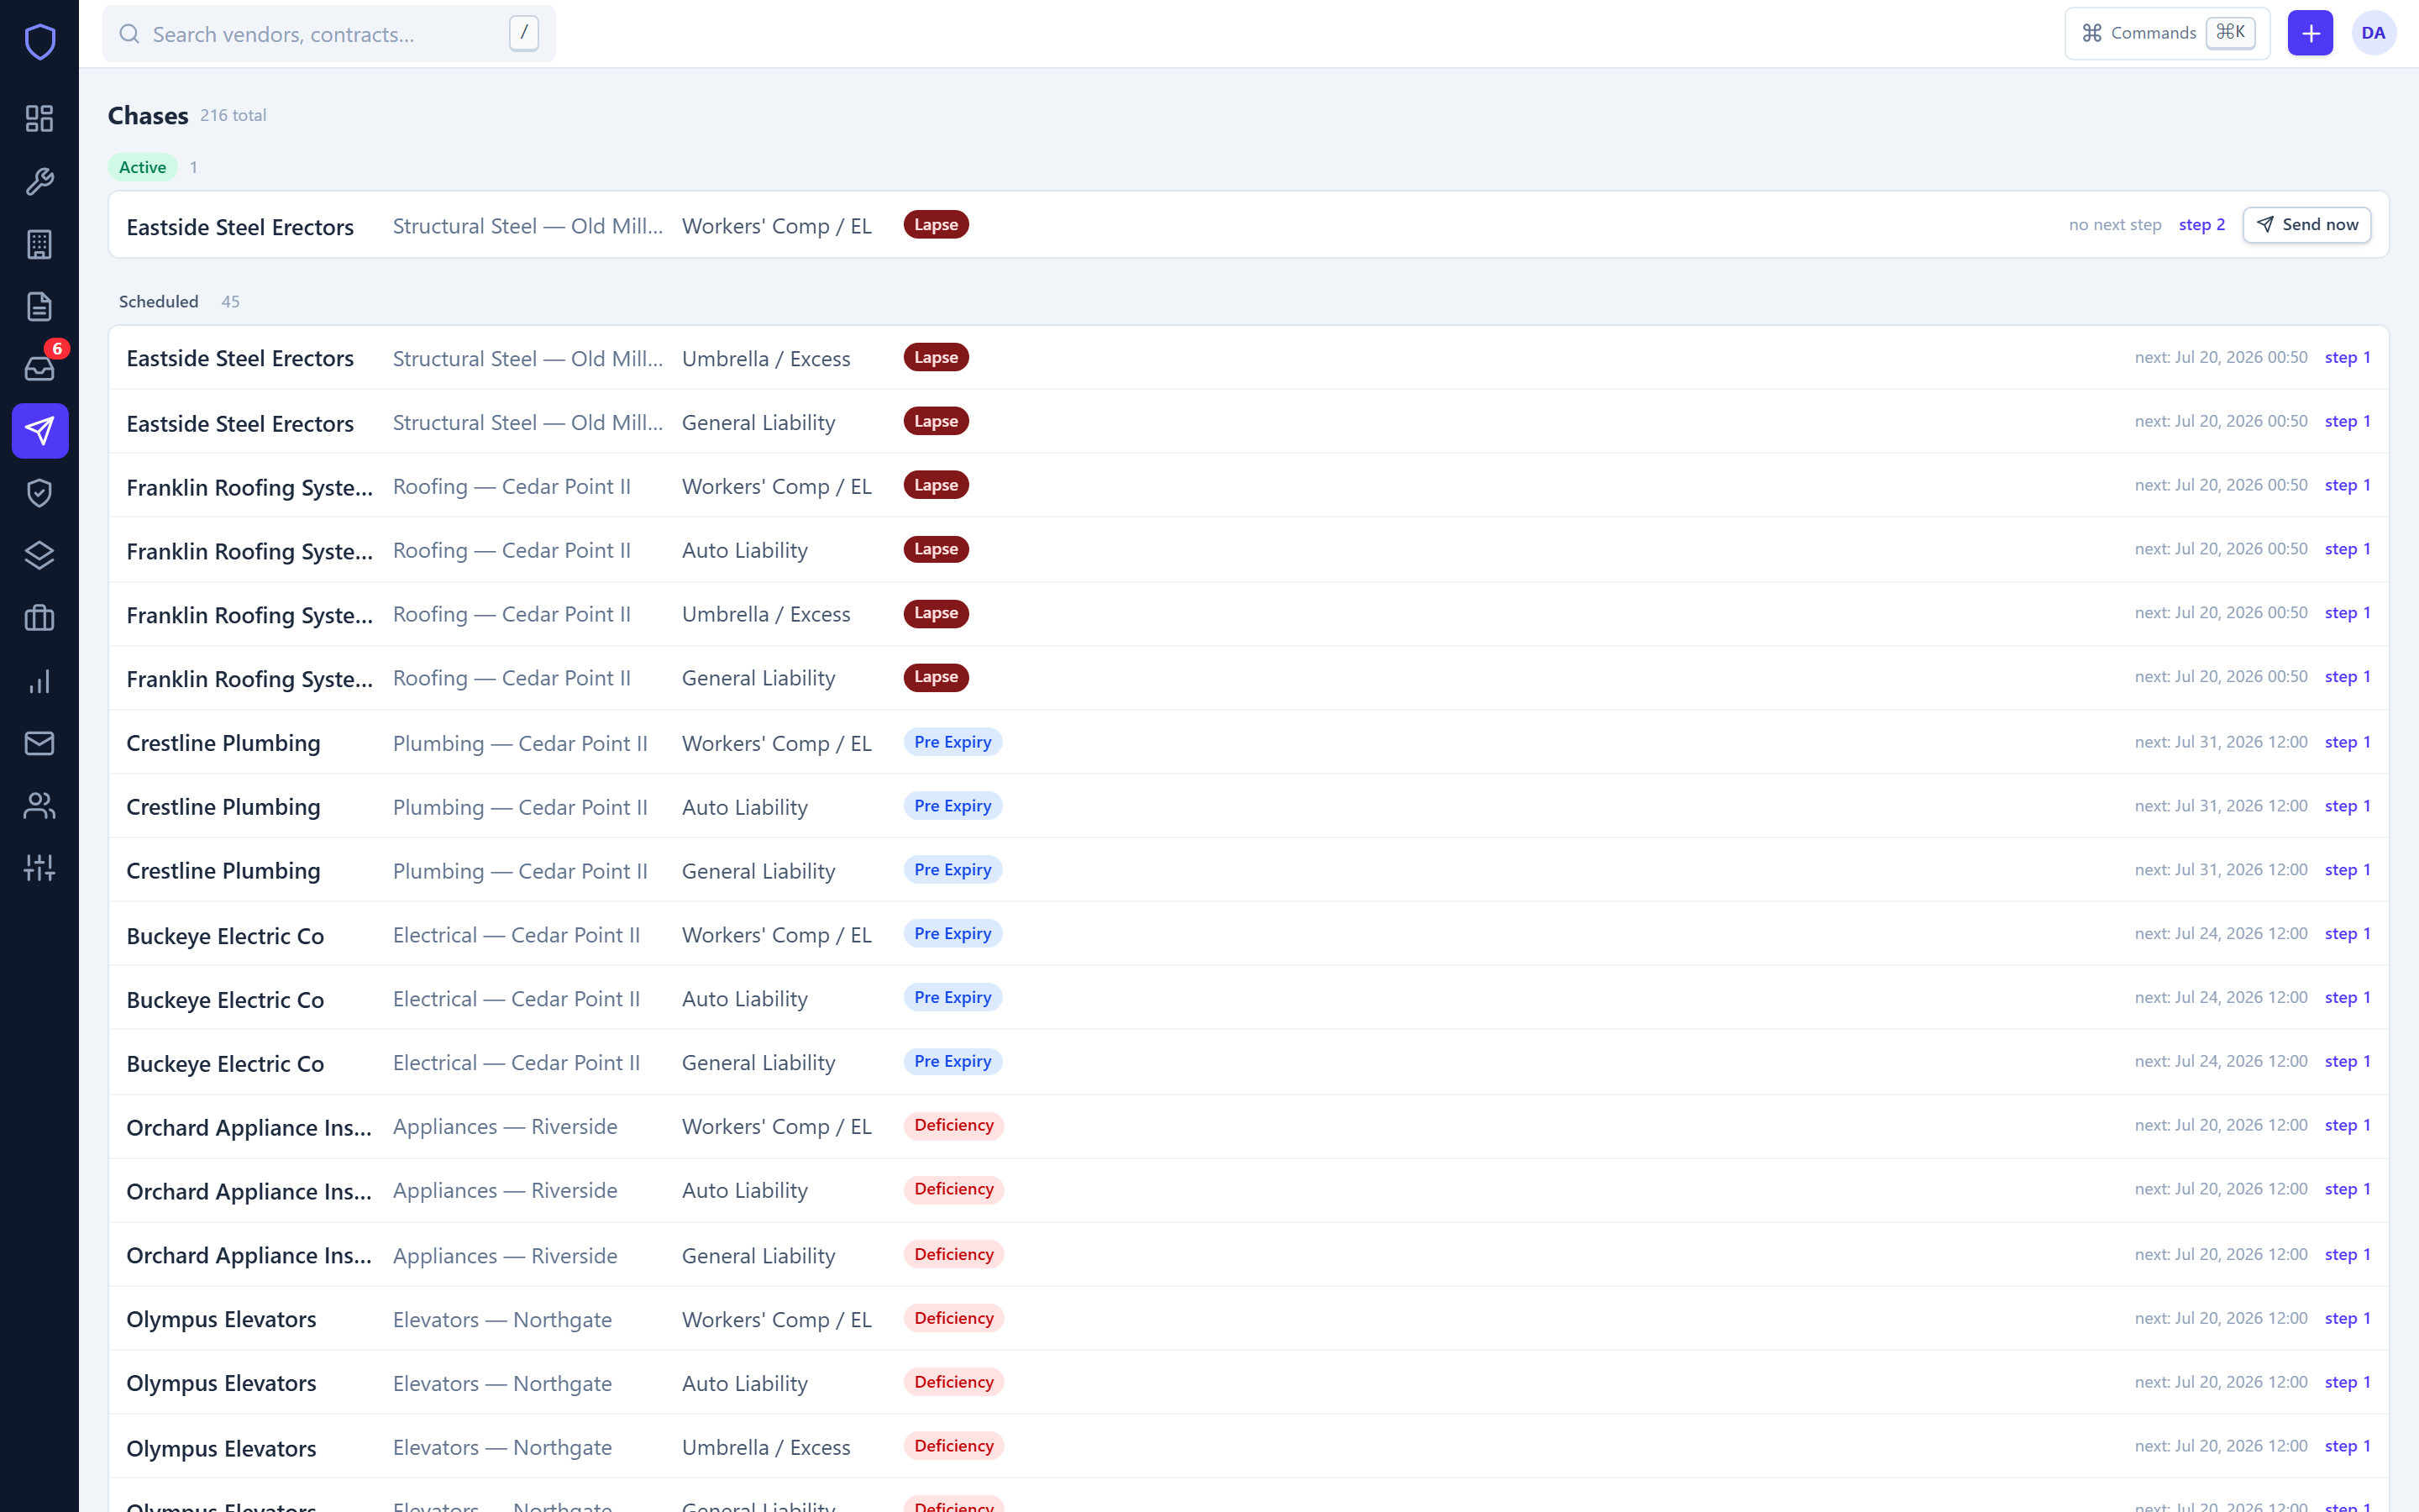Viewport: 2419px width, 1512px height.
Task: Open the mail envelope icon in the sidebar
Action: (x=40, y=743)
